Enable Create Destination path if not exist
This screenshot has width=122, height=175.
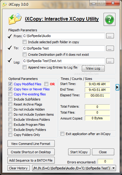24,55
